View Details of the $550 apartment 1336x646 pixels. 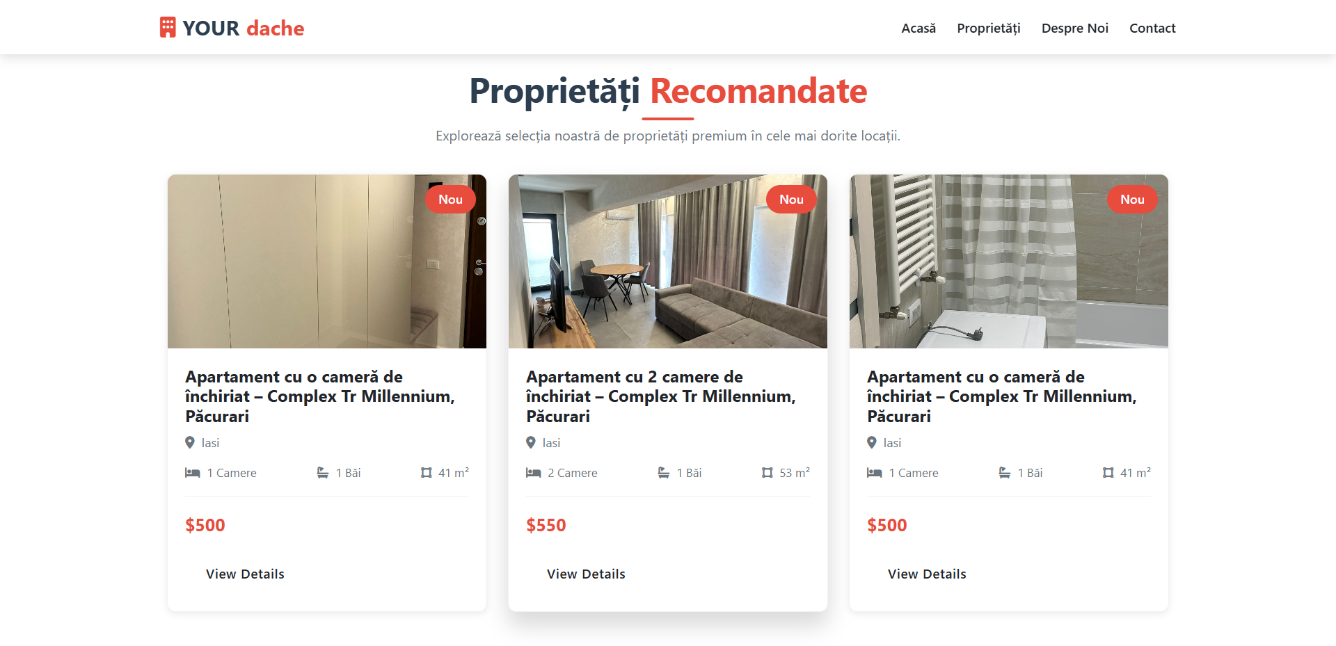point(586,574)
